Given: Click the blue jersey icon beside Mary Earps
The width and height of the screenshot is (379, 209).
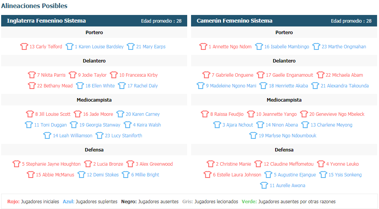Looking at the screenshot, I should click(x=131, y=47).
